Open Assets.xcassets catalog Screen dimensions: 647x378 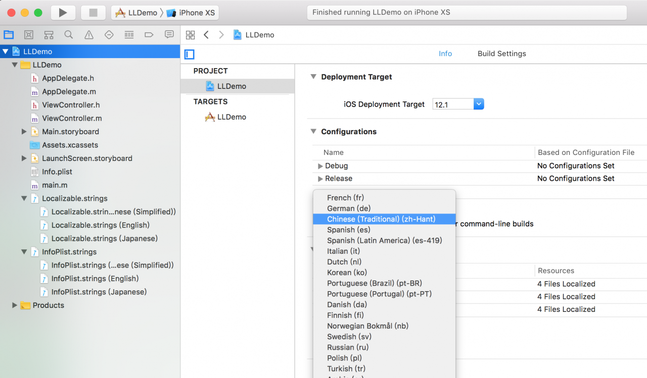point(70,145)
